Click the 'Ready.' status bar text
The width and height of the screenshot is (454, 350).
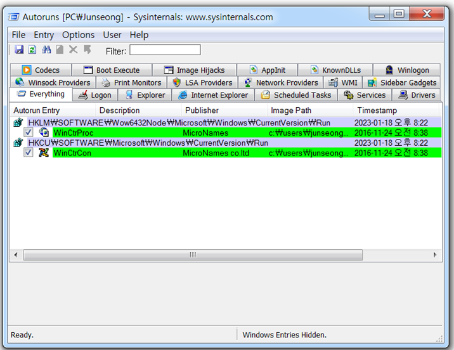click(x=22, y=335)
